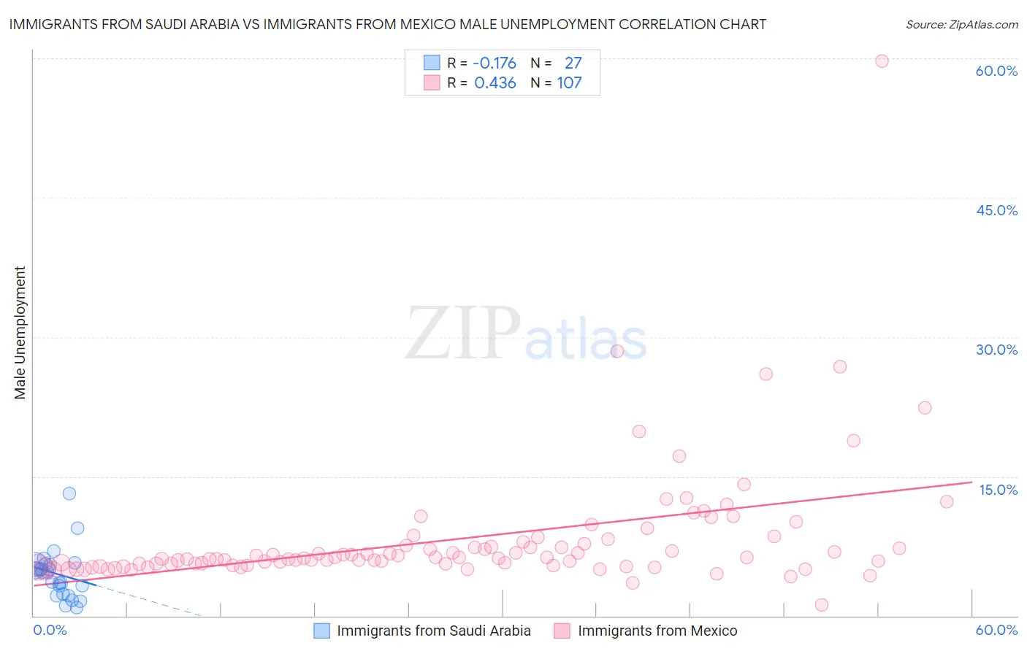The width and height of the screenshot is (1027, 651).
Task: Select the Immigrants from Mexico legend label
Action: point(657,631)
